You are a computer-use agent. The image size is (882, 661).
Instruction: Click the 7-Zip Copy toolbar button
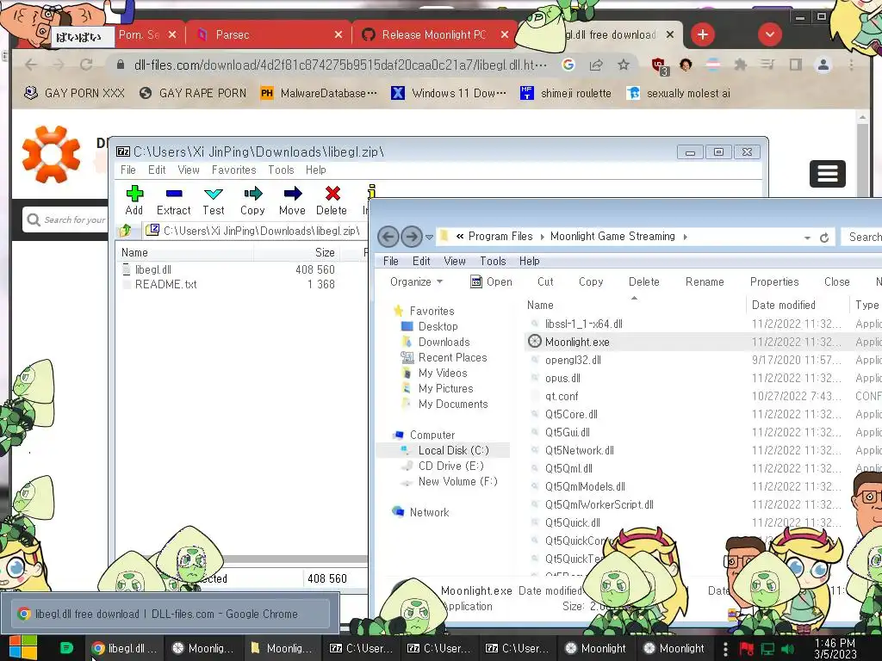252,201
